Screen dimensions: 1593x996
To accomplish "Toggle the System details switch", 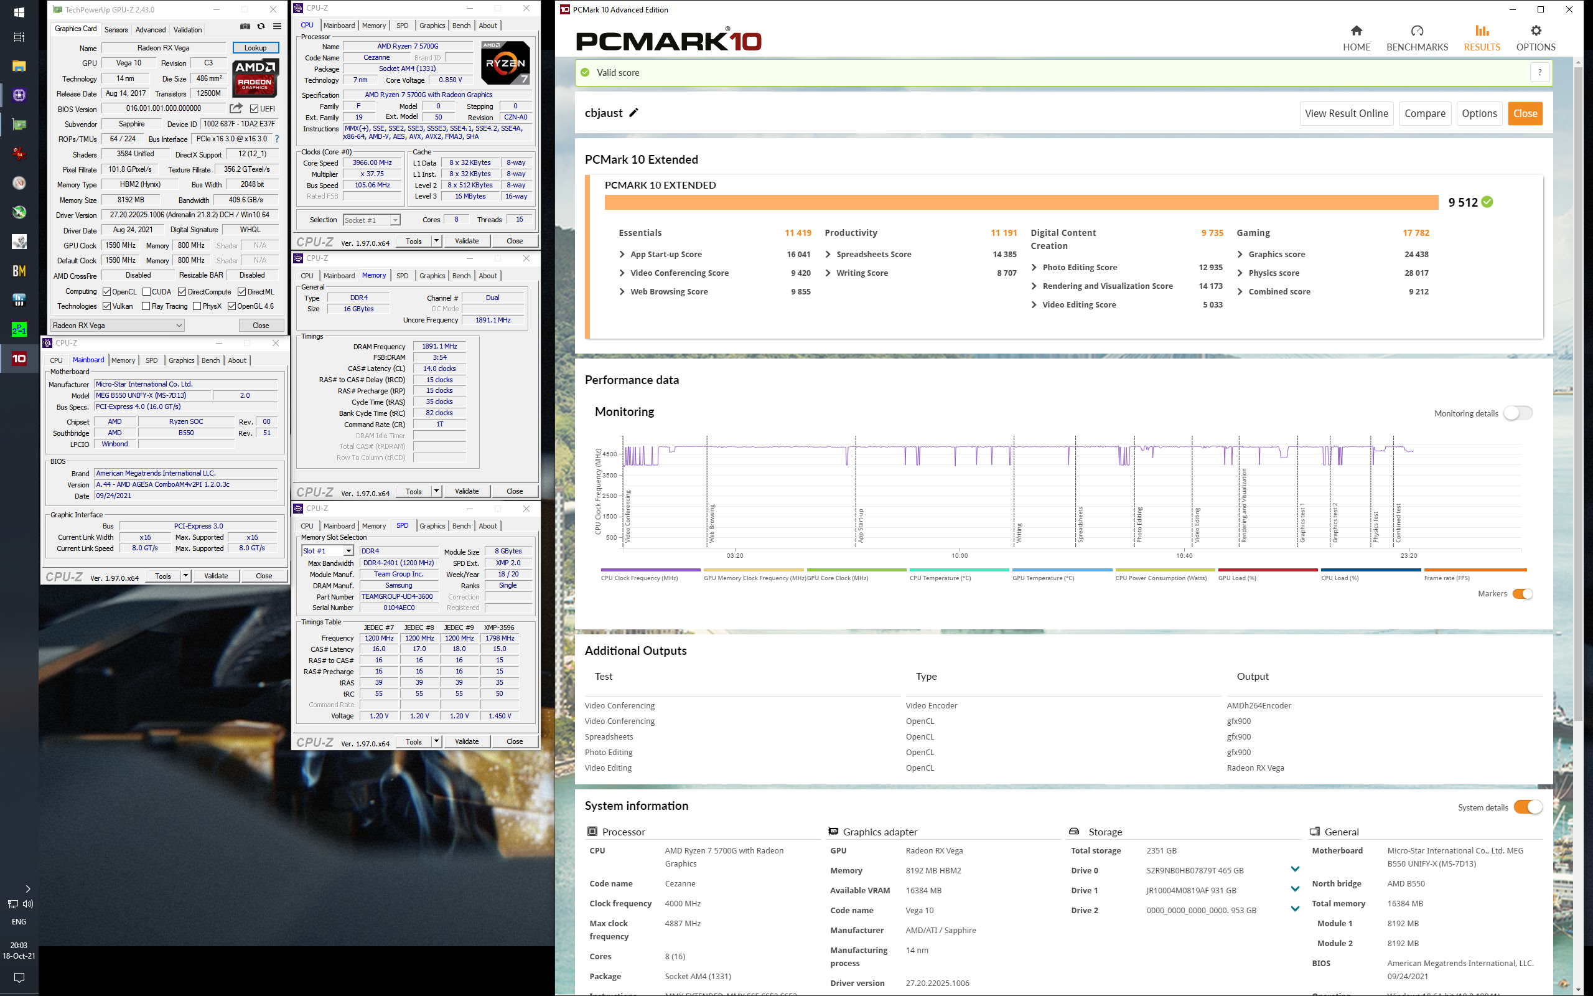I will [1528, 807].
